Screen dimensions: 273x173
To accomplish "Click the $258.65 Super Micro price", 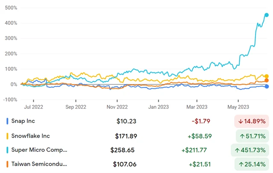I will click(123, 150).
